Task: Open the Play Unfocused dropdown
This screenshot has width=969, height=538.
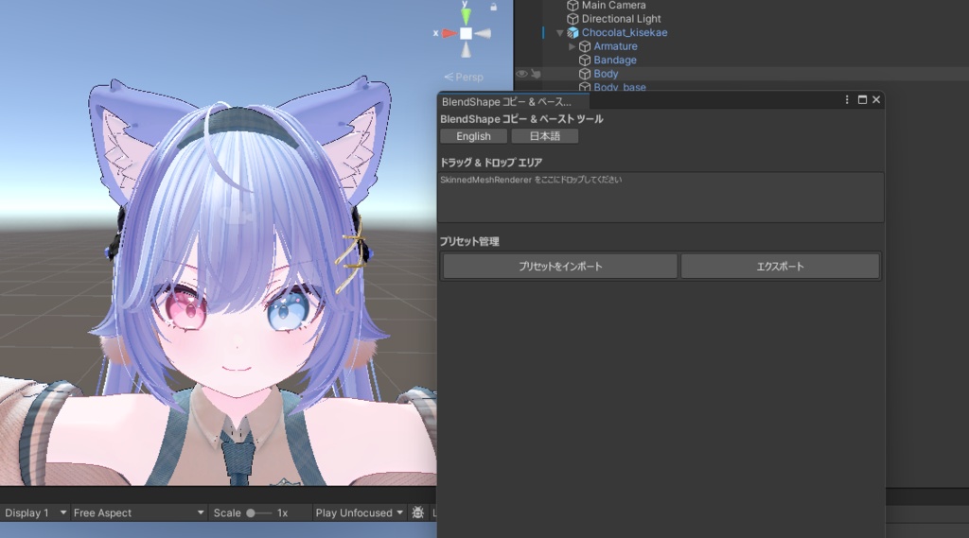Action: tap(359, 512)
